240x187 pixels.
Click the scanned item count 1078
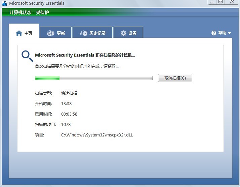[66, 125]
